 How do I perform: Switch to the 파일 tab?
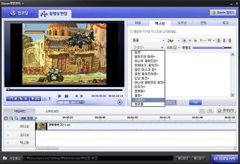(x=138, y=23)
